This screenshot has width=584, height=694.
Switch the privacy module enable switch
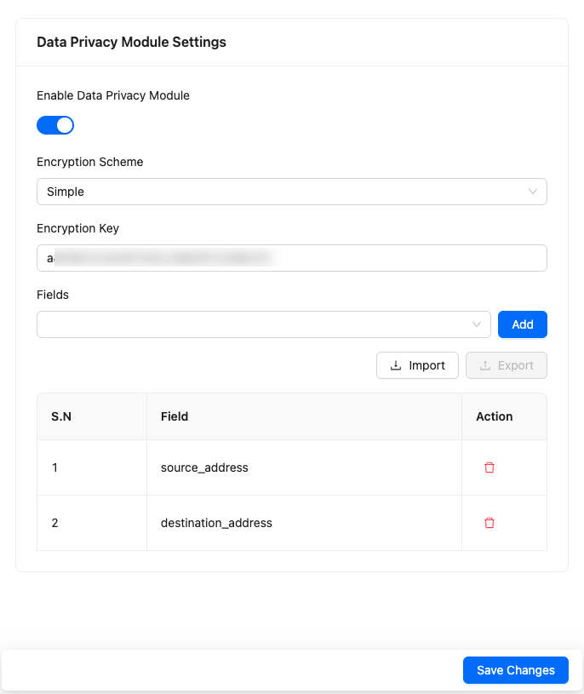pyautogui.click(x=55, y=125)
